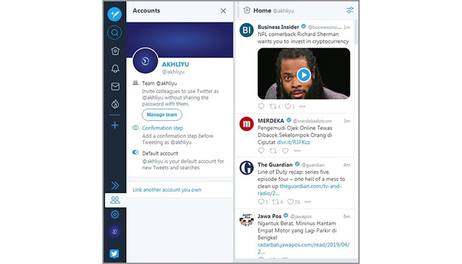Toggle the Confirmation step switch
Screen dimensions: 462x264
pos(135,128)
